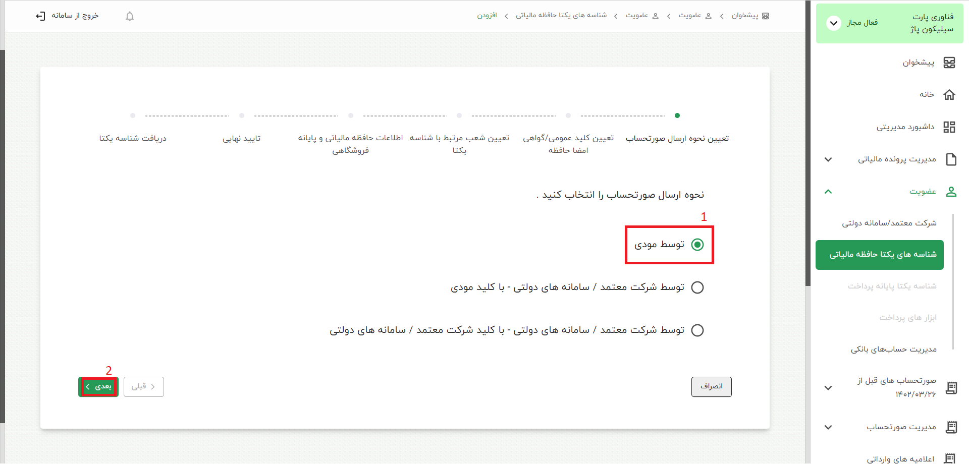Click the تایید نهایی step label
This screenshot has height=464, width=969.
pos(242,138)
